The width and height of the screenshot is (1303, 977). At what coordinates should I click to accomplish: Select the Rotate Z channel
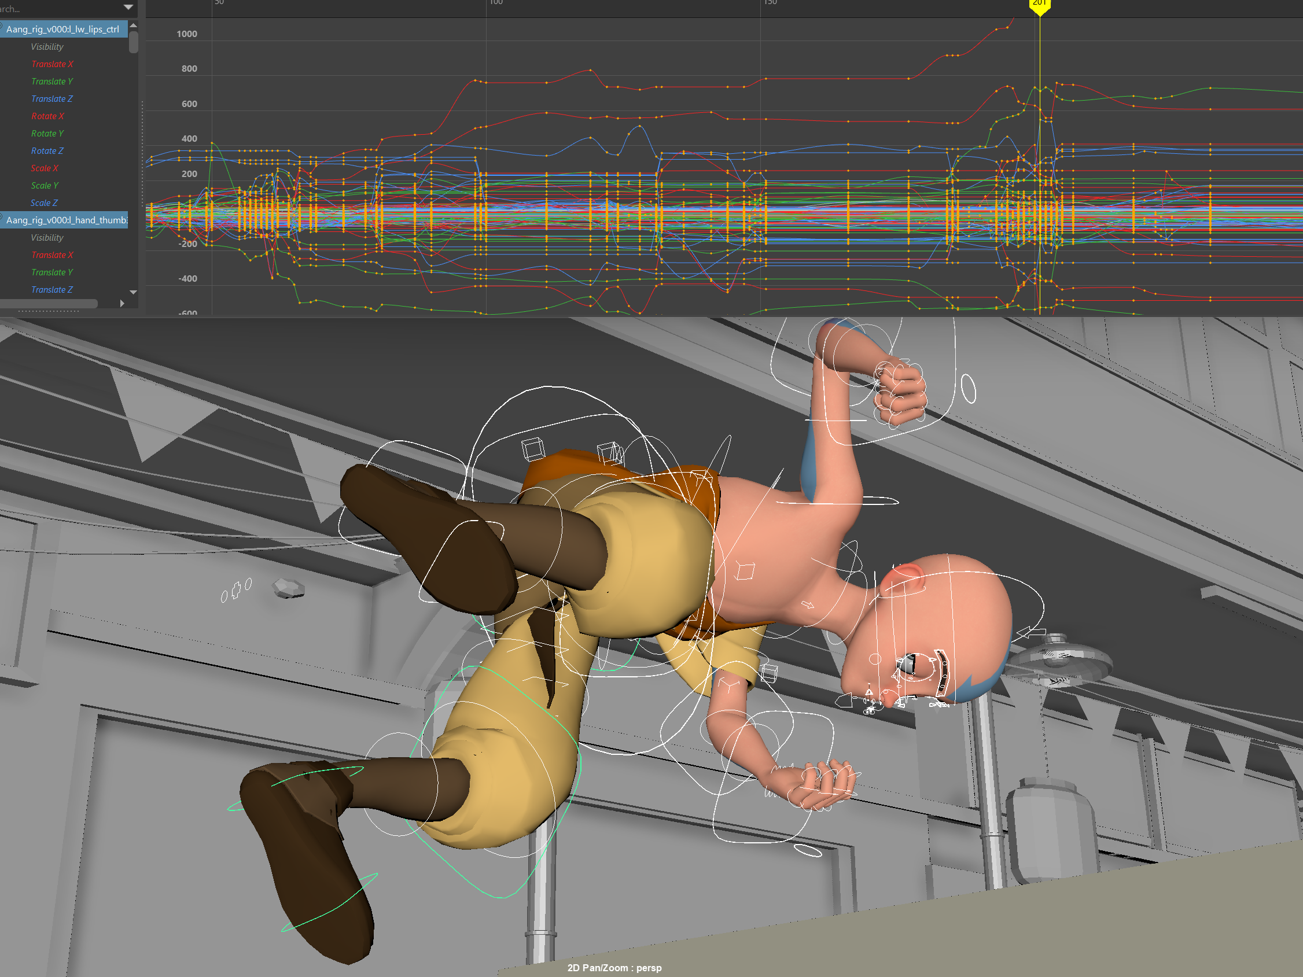(x=47, y=151)
